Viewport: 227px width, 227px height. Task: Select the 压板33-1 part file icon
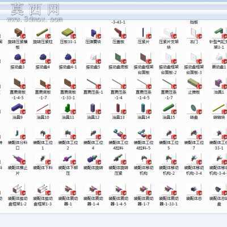pyautogui.click(x=68, y=33)
